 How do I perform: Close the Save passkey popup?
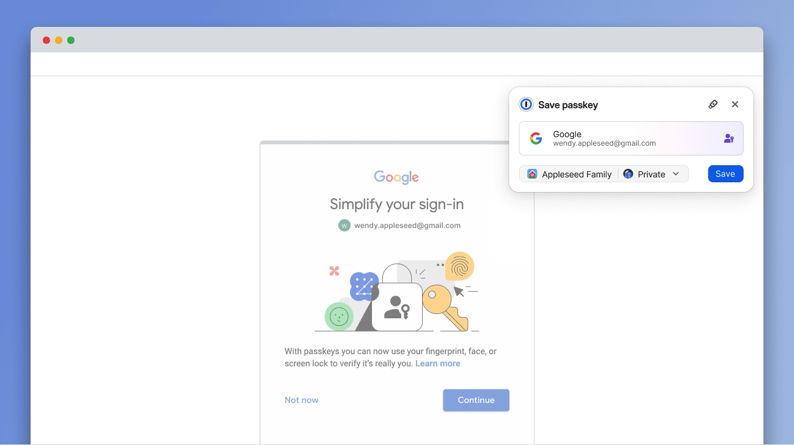click(735, 104)
